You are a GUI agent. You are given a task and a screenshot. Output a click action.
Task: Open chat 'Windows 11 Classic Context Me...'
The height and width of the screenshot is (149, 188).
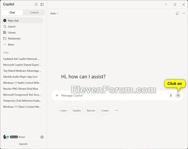(x=22, y=107)
